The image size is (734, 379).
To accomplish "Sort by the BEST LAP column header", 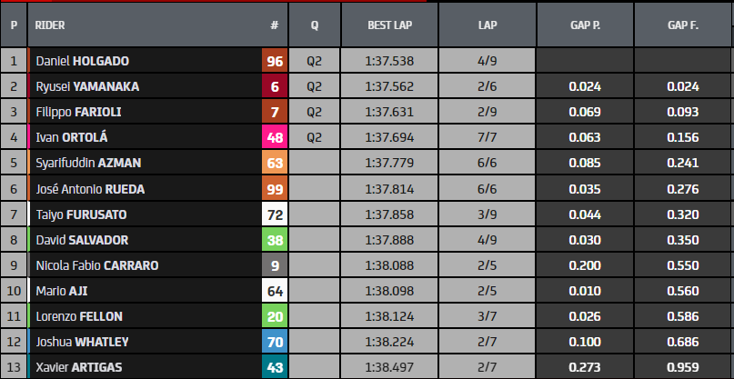I will click(389, 26).
